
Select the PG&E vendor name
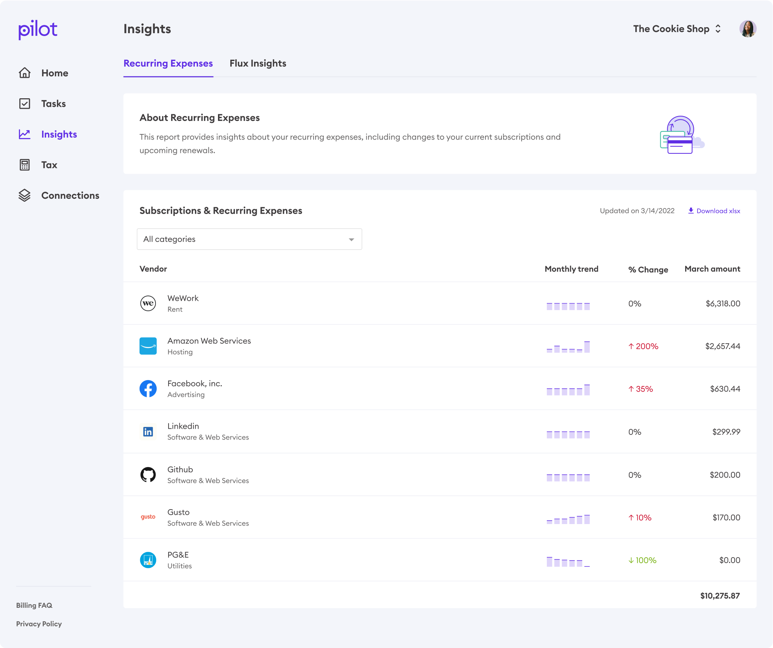point(178,555)
